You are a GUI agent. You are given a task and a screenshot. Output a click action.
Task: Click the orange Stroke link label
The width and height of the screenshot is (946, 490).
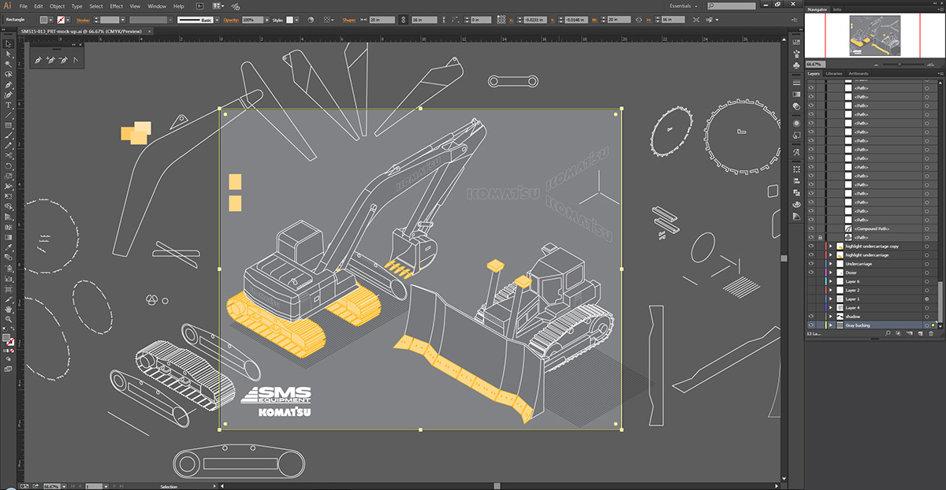coord(83,19)
